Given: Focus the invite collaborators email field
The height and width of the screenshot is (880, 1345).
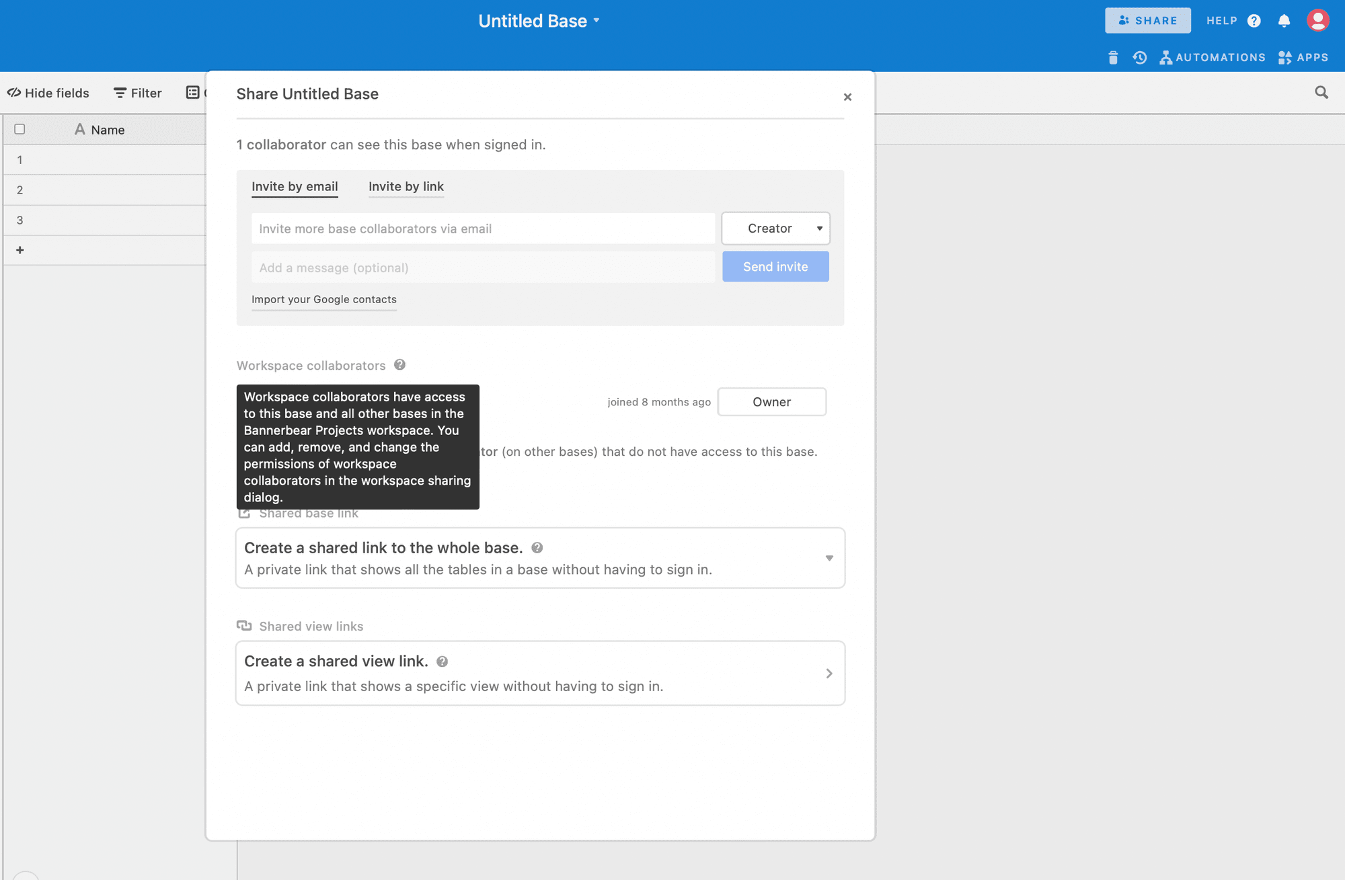Looking at the screenshot, I should 483,229.
